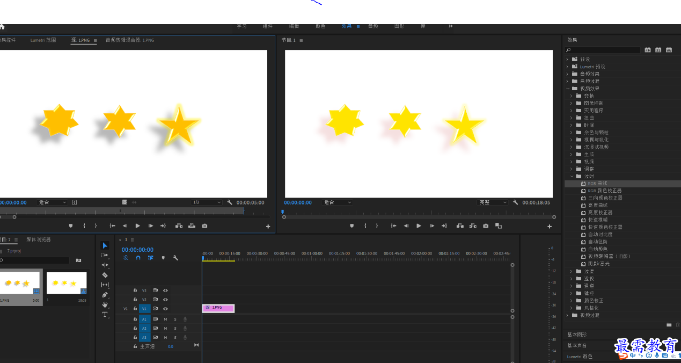Play the Program monitor
Image resolution: width=681 pixels, height=363 pixels.
click(419, 226)
